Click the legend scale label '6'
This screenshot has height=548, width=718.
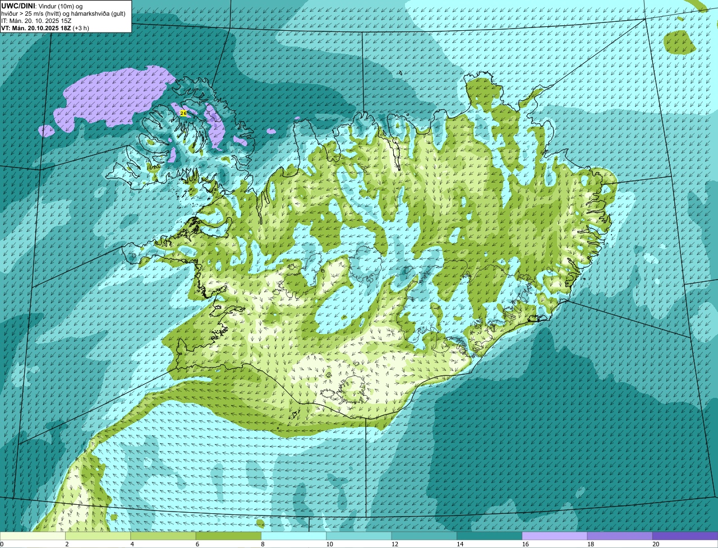tap(197, 544)
